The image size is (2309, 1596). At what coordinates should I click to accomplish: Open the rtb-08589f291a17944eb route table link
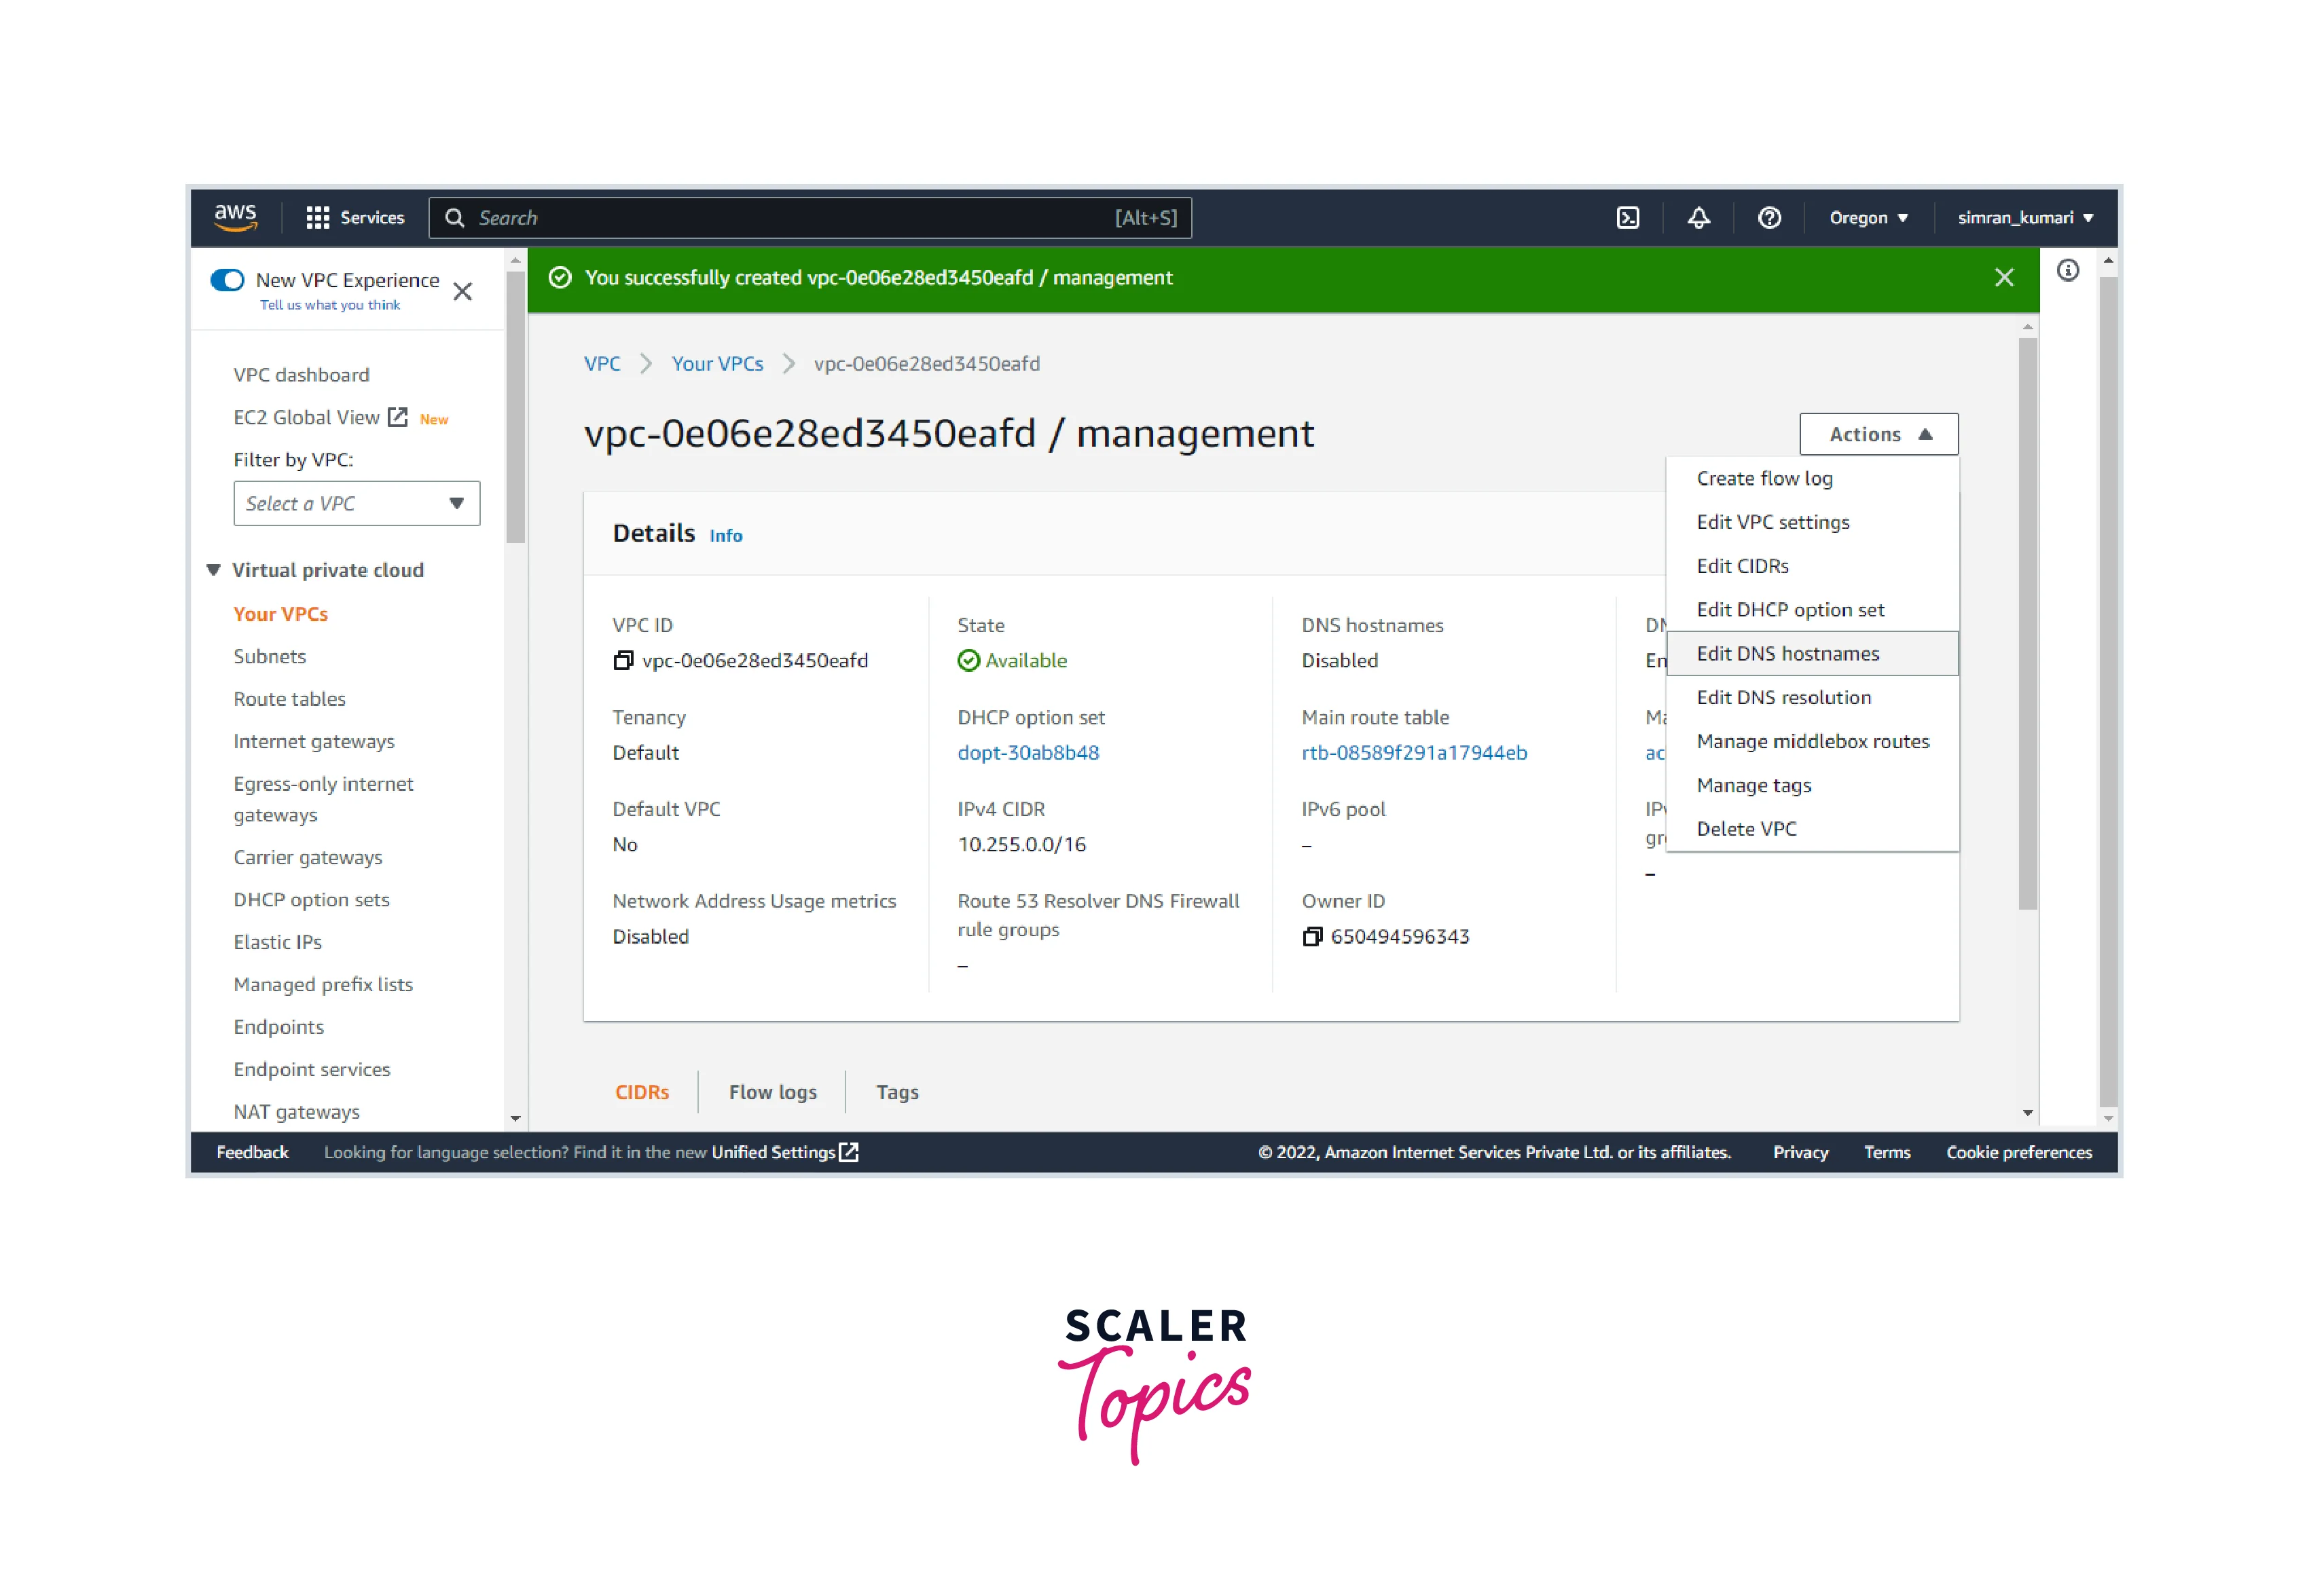click(x=1414, y=753)
